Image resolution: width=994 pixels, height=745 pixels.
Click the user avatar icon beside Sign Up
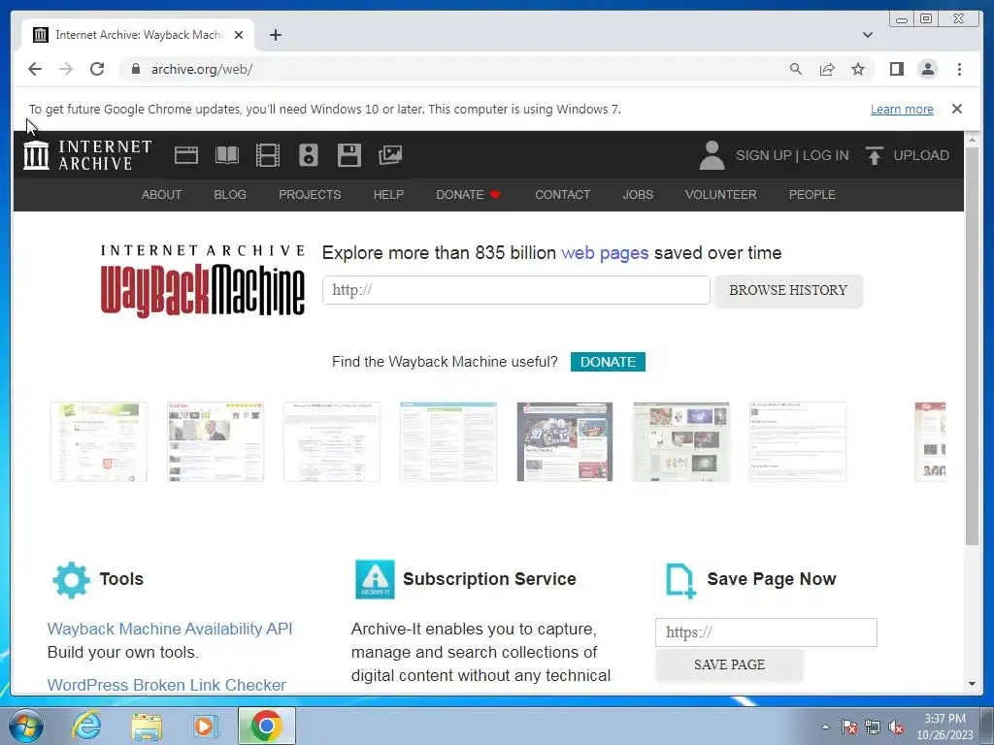[x=712, y=155]
